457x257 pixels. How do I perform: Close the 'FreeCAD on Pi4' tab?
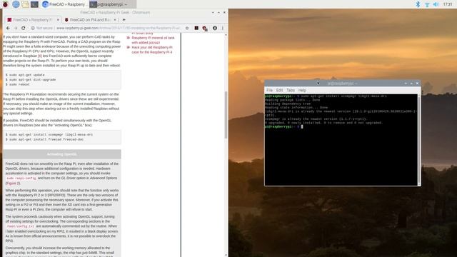[x=115, y=19]
